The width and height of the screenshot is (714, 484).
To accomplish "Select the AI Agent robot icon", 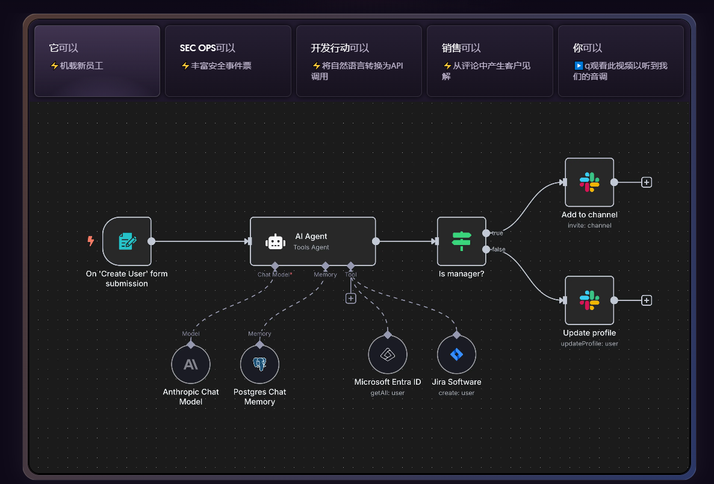I will tap(275, 241).
